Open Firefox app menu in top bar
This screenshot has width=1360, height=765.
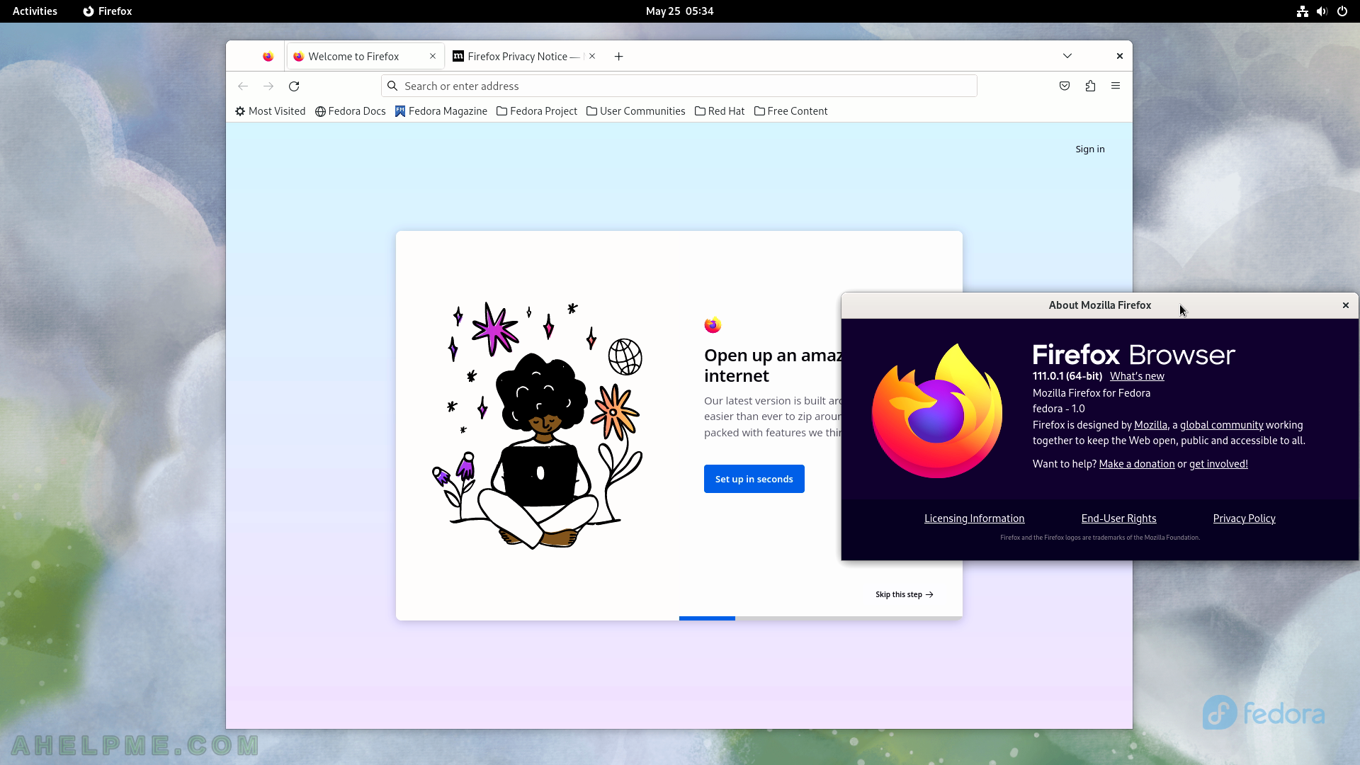tap(108, 11)
